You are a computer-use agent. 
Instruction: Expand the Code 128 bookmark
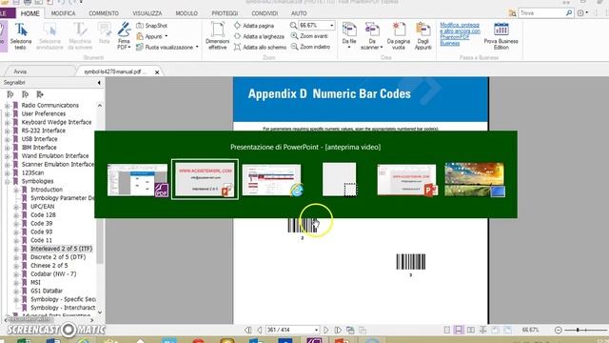16,215
